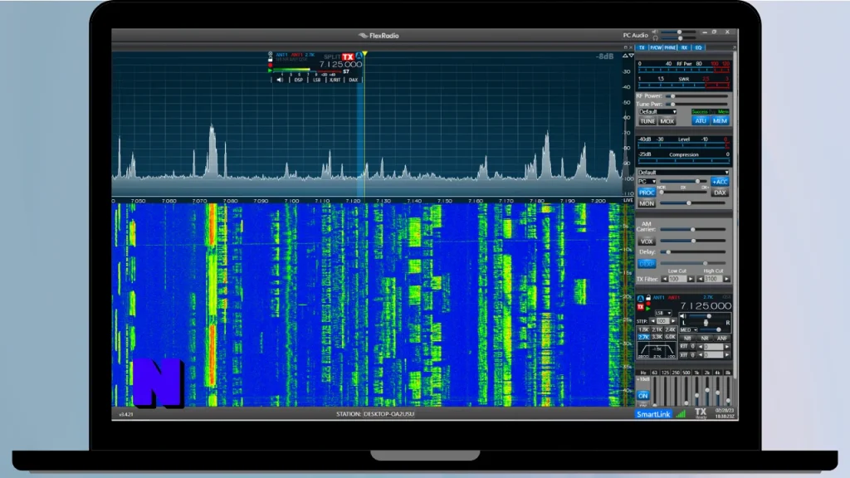
Task: Toggle the ATU button
Action: pos(701,121)
